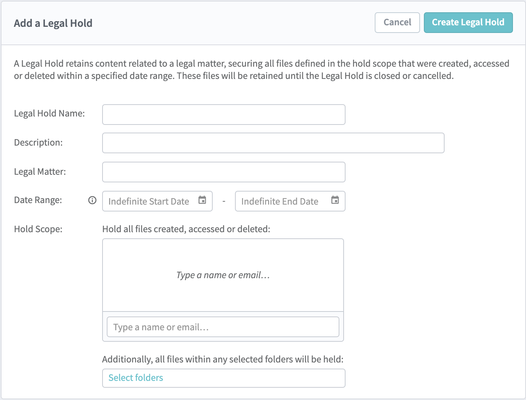The width and height of the screenshot is (526, 400).
Task: Open the Indefinite Start Date field
Action: (157, 201)
